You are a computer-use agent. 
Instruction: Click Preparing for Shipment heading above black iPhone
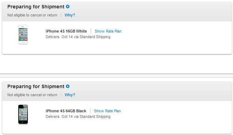(36, 86)
